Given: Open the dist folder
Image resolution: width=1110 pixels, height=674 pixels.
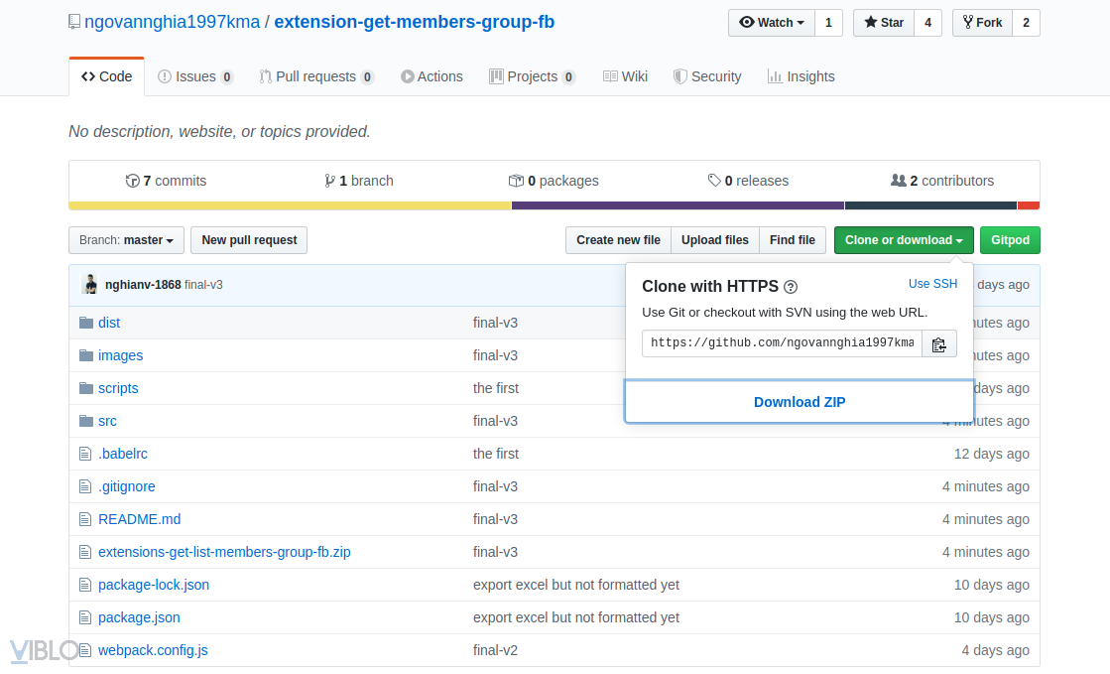Looking at the screenshot, I should tap(109, 323).
